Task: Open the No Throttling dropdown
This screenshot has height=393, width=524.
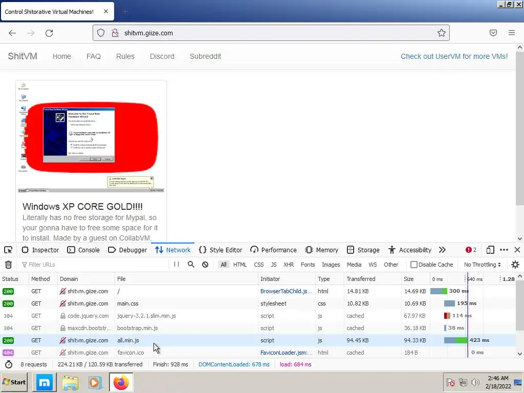Action: 482,265
